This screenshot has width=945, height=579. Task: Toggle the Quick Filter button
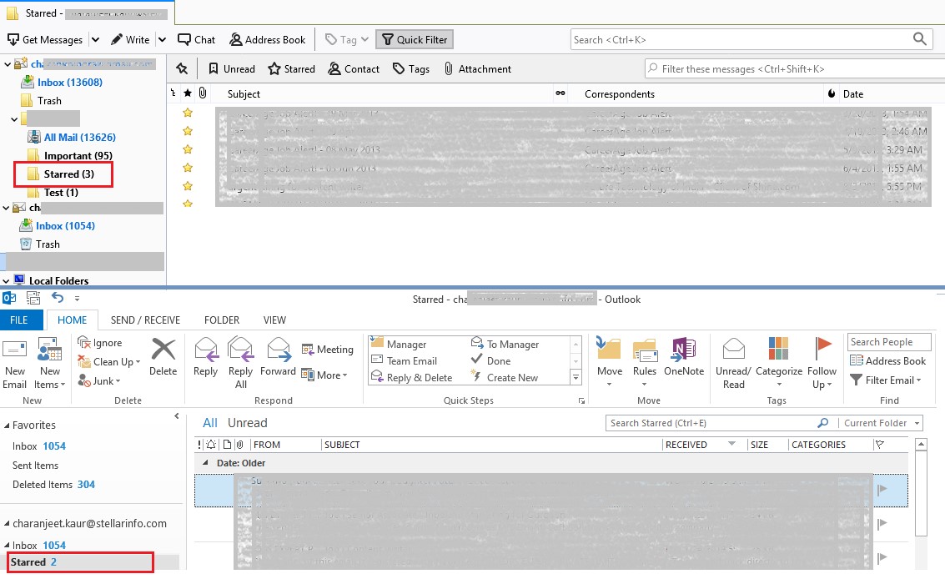pyautogui.click(x=415, y=39)
